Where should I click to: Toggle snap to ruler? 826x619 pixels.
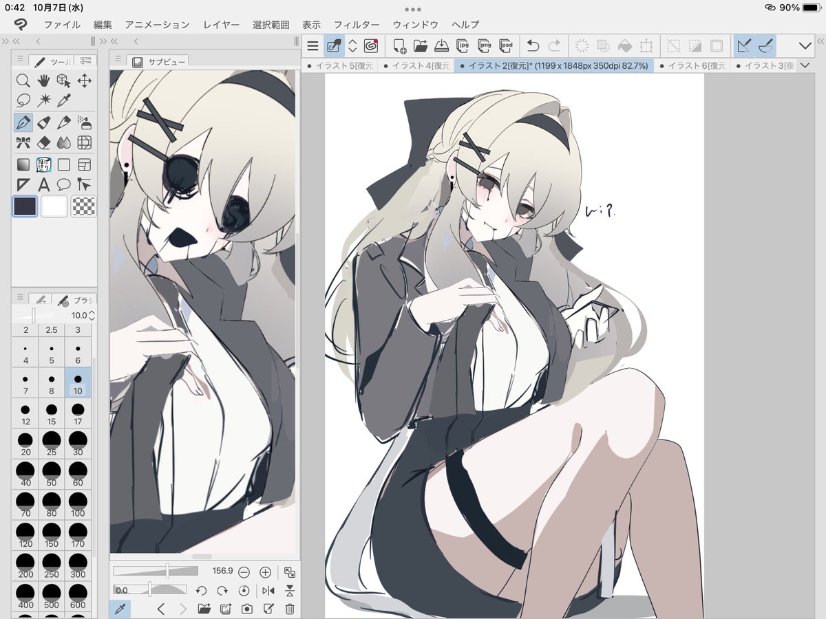click(x=743, y=46)
